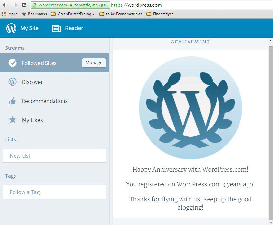273x225 pixels.
Task: Focus the Follow a Tag field
Action: point(54,192)
